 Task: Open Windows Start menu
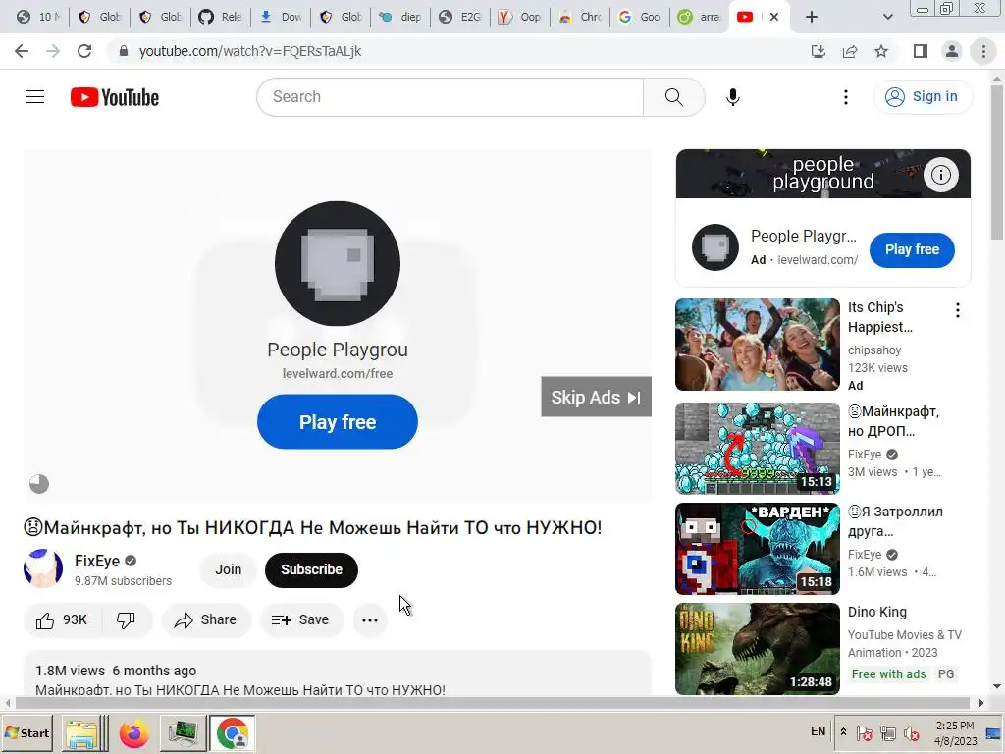[26, 733]
